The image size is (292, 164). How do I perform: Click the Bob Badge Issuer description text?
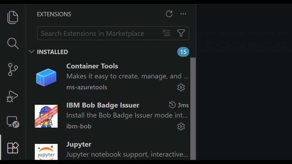coord(127,115)
